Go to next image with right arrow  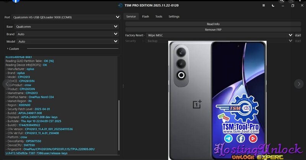click(x=298, y=83)
